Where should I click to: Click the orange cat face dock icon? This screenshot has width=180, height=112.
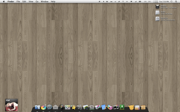click(x=131, y=107)
